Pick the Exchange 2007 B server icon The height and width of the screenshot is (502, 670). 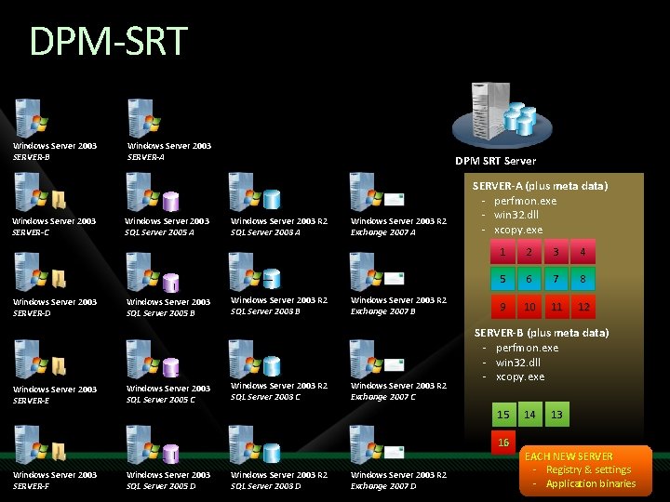(x=377, y=271)
